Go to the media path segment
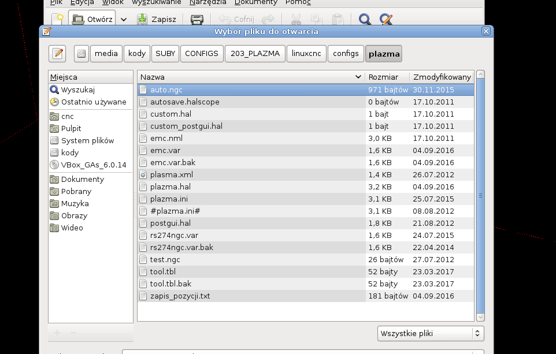The width and height of the screenshot is (556, 354). tap(106, 54)
